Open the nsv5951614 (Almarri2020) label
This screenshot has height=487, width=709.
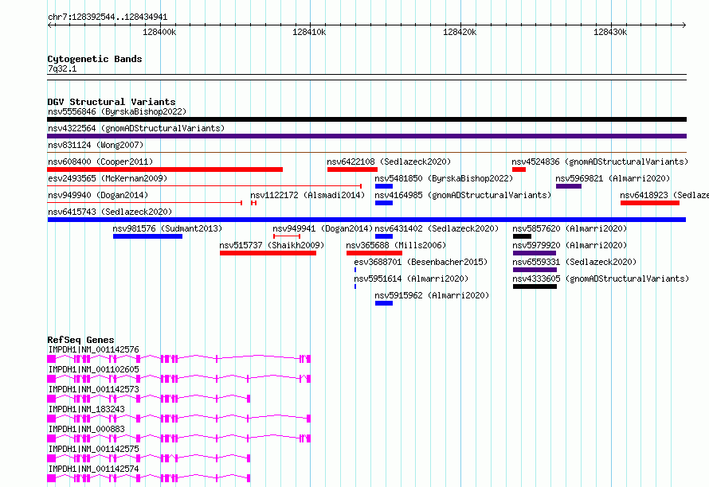coord(411,279)
